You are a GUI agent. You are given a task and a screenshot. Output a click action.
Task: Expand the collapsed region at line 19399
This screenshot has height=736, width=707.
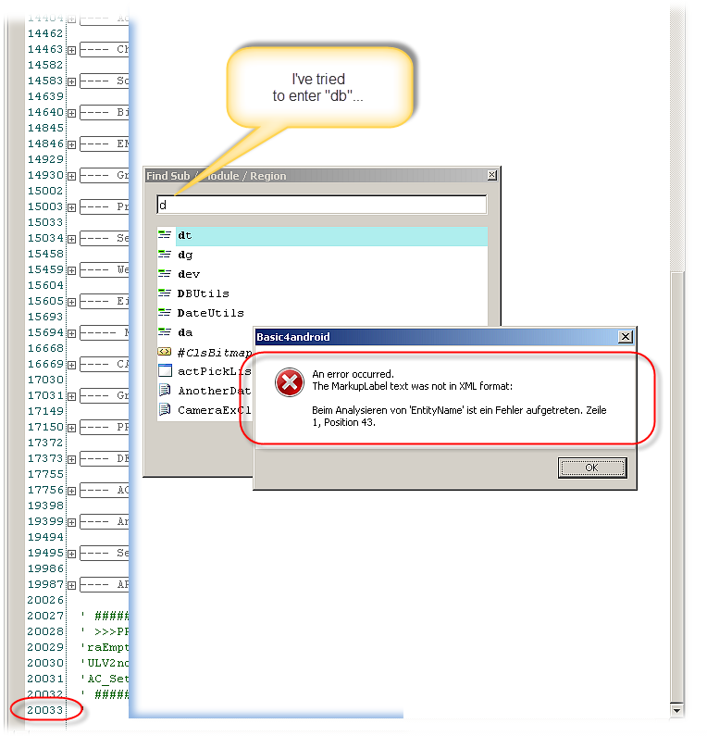[72, 522]
